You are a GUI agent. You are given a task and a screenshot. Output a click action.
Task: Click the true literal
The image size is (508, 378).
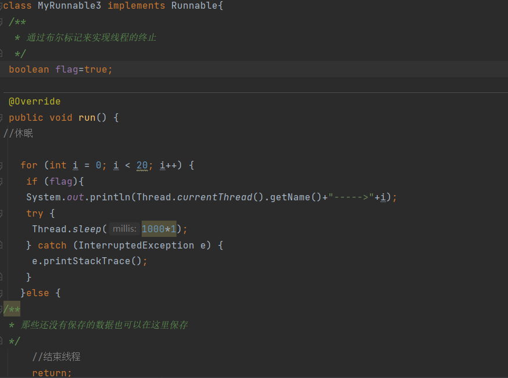click(x=96, y=70)
